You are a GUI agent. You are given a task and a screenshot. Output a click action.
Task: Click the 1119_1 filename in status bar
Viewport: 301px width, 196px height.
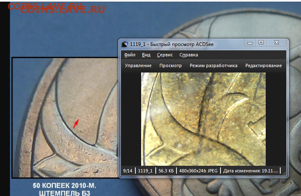[x=145, y=171]
